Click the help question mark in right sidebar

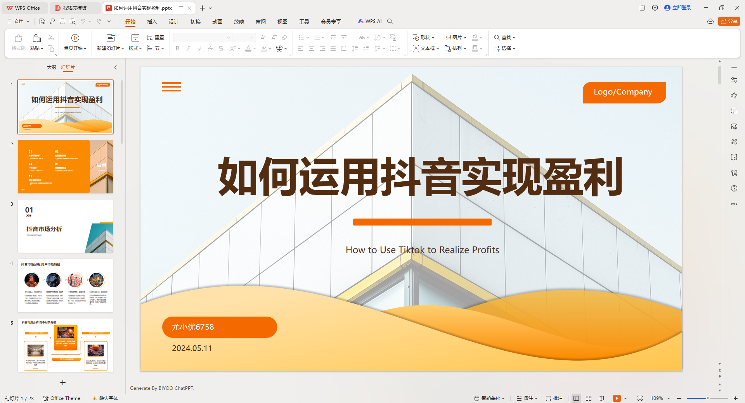point(734,188)
